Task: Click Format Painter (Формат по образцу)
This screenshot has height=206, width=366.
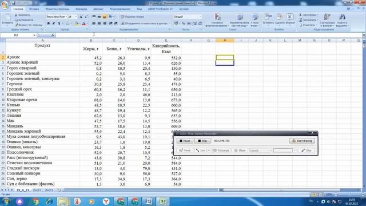Action: [29, 25]
